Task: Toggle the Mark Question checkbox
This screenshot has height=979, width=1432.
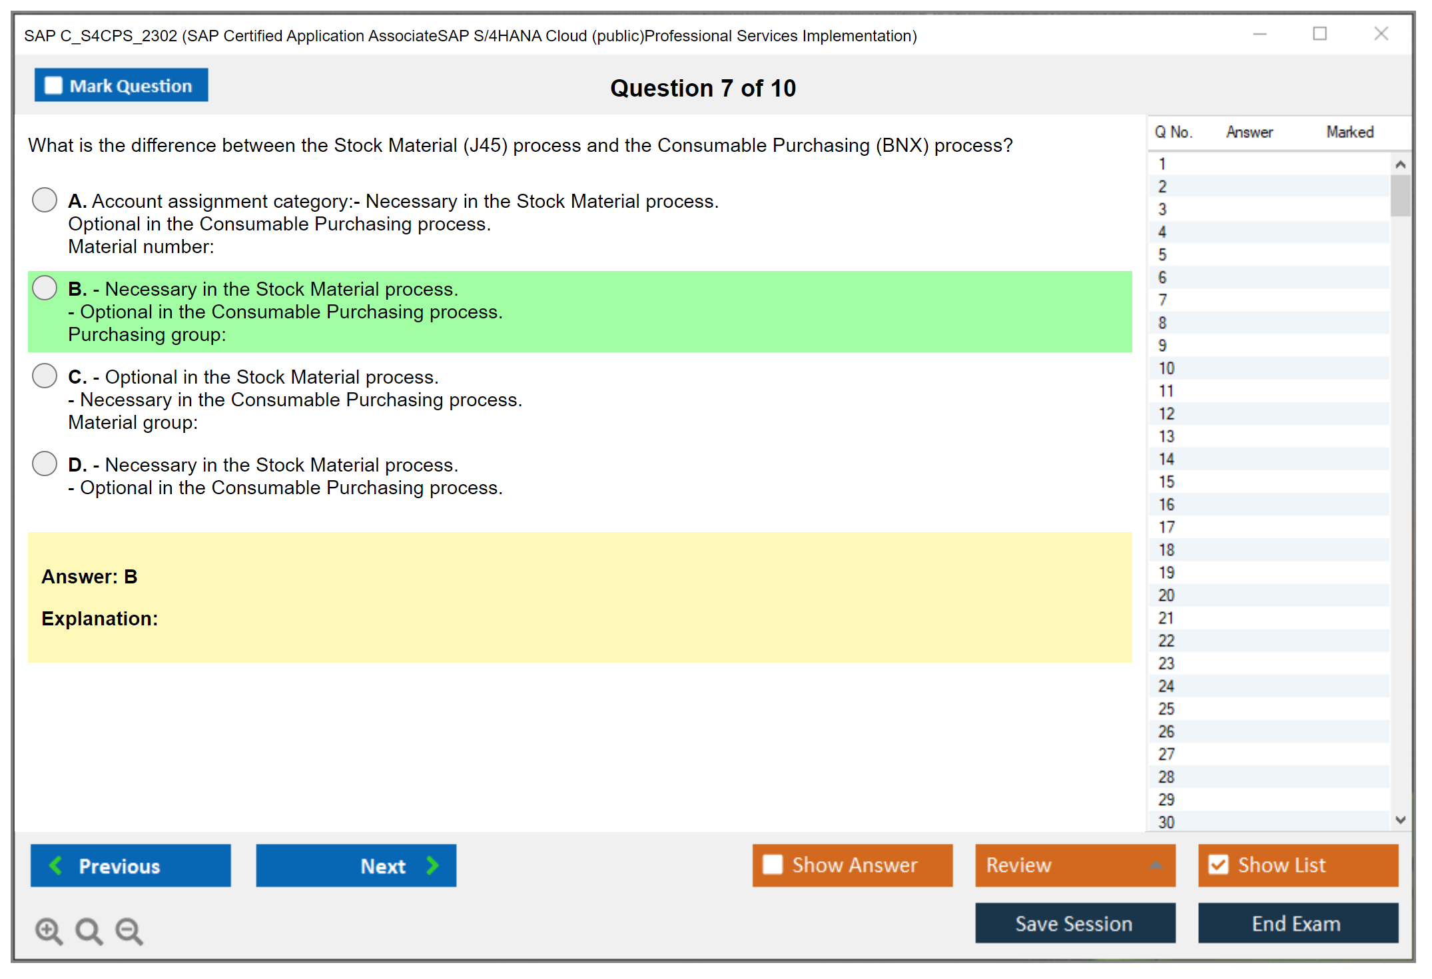Action: pos(53,86)
